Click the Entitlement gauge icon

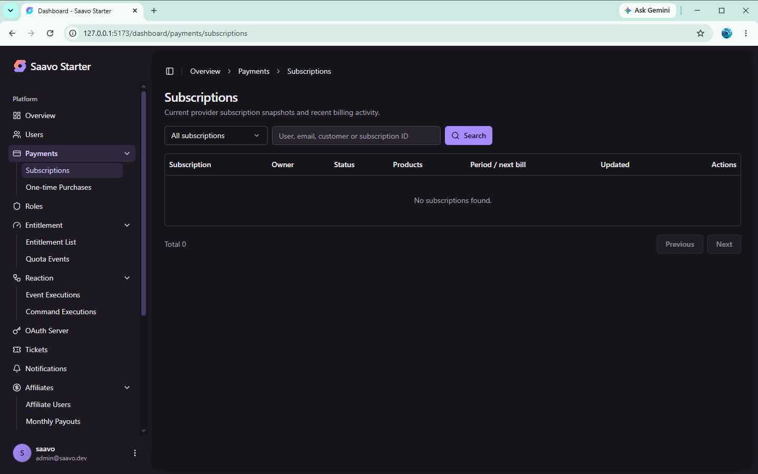[17, 225]
